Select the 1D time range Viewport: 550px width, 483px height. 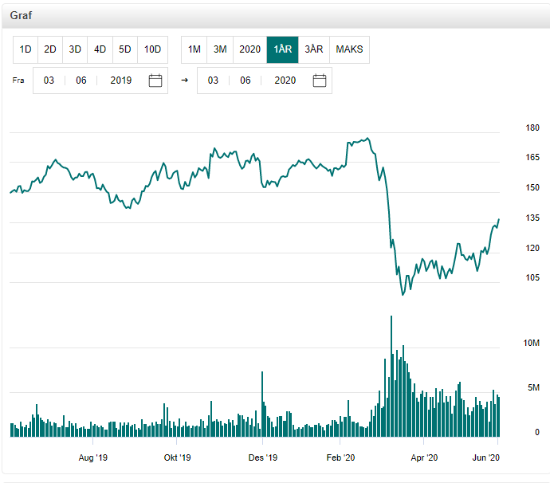coord(26,49)
